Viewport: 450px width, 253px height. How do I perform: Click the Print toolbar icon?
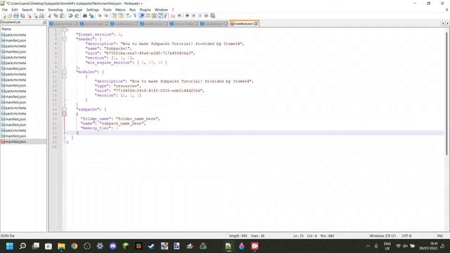pyautogui.click(x=41, y=15)
